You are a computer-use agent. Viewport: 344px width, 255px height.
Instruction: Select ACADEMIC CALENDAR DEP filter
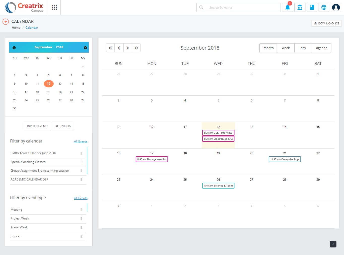tap(29, 179)
